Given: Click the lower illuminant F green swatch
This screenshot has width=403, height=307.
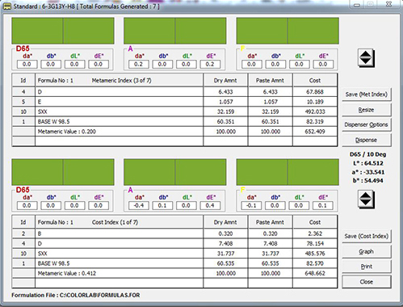Looking at the screenshot, I should pos(288,172).
